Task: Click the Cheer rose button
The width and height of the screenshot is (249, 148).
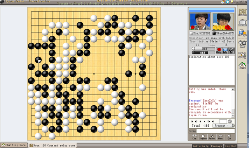Action: click(219, 50)
